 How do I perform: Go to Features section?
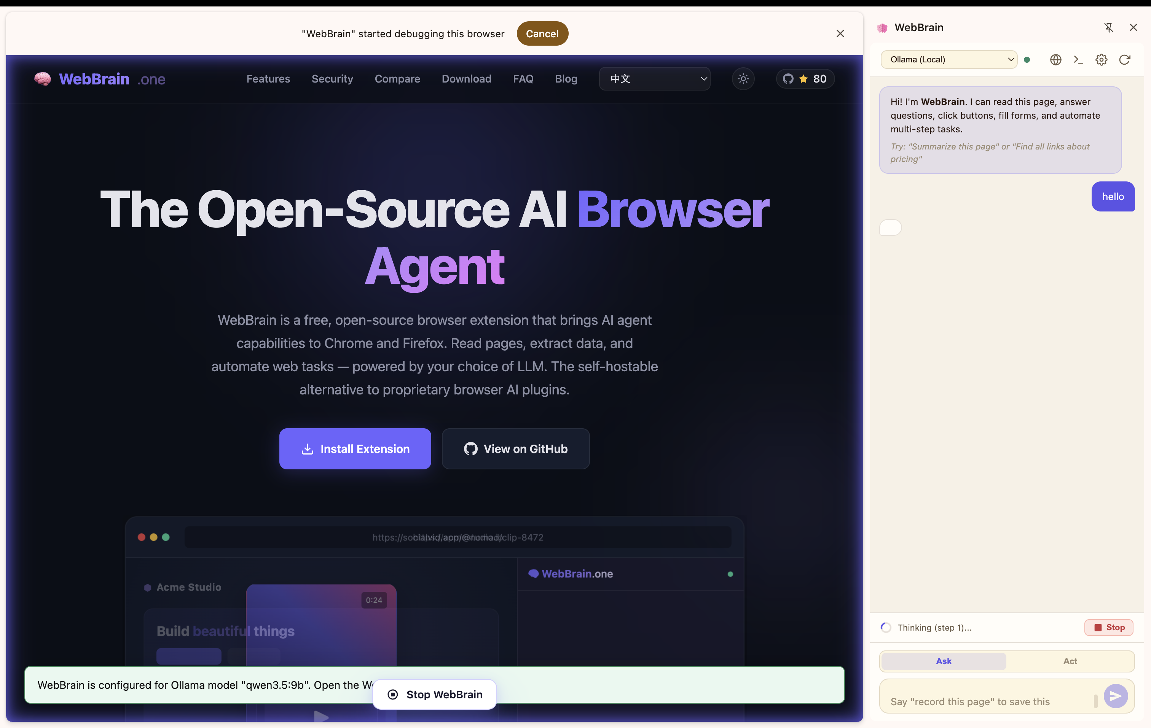[268, 79]
